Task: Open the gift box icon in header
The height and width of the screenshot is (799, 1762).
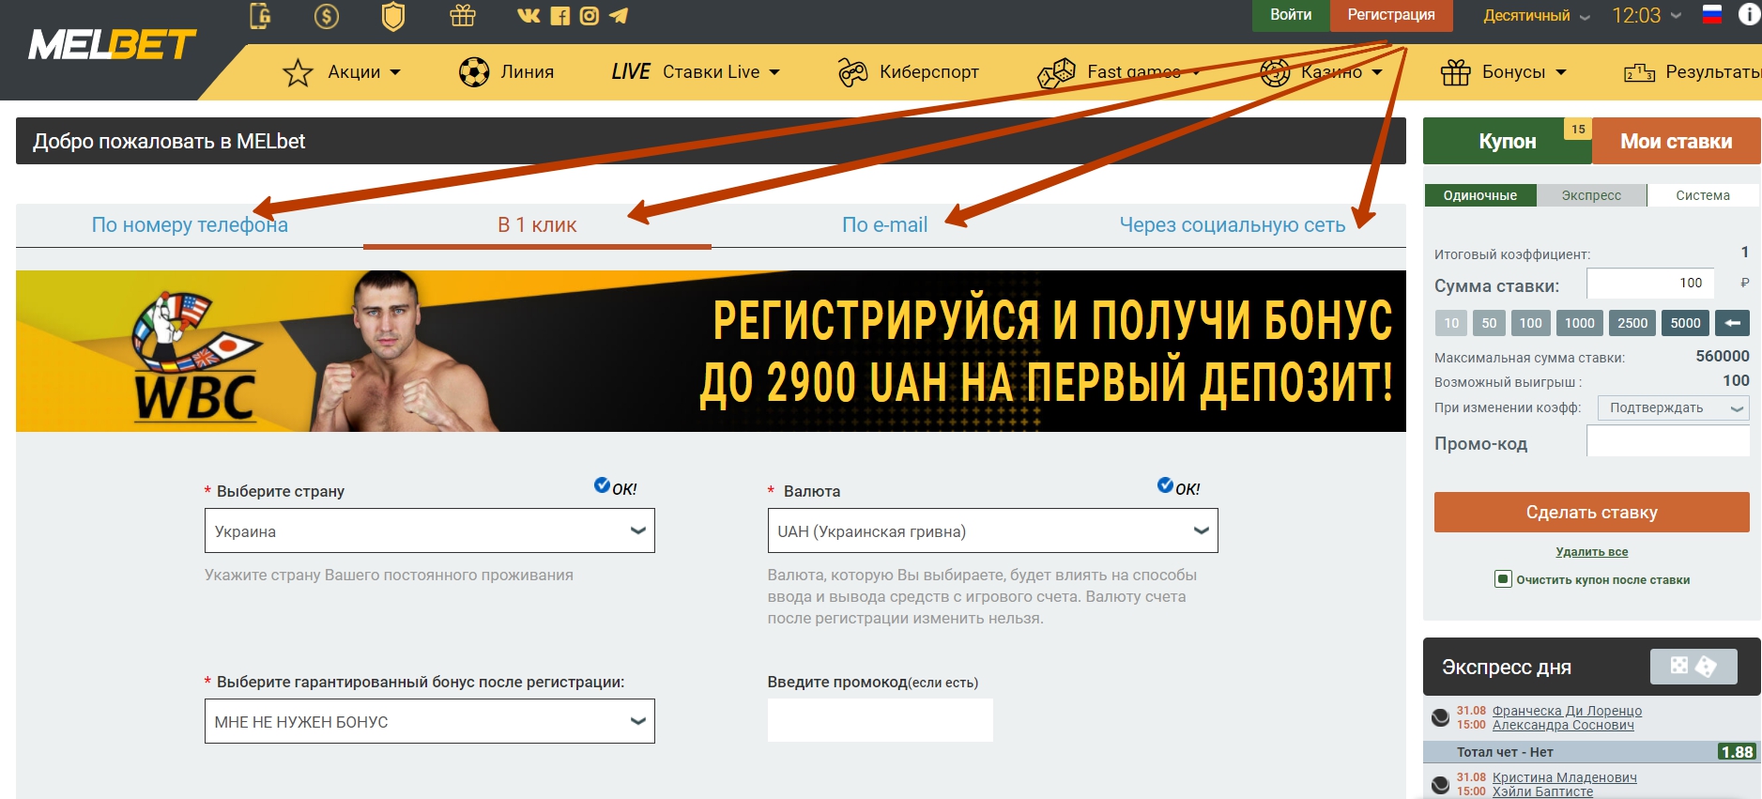Action: coord(463,16)
